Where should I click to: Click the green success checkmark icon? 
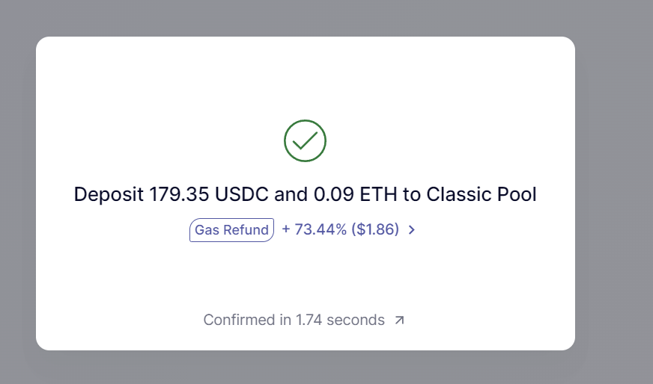305,141
